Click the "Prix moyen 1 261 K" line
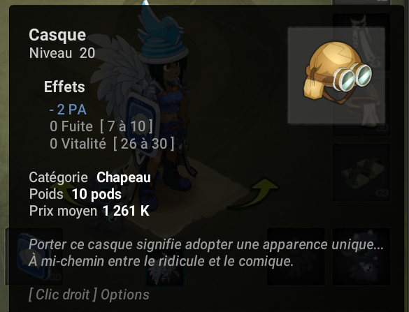This screenshot has height=312, width=409. point(89,211)
